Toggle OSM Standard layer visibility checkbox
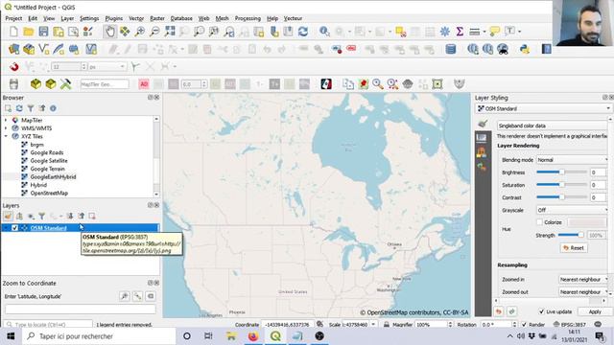 (15, 228)
